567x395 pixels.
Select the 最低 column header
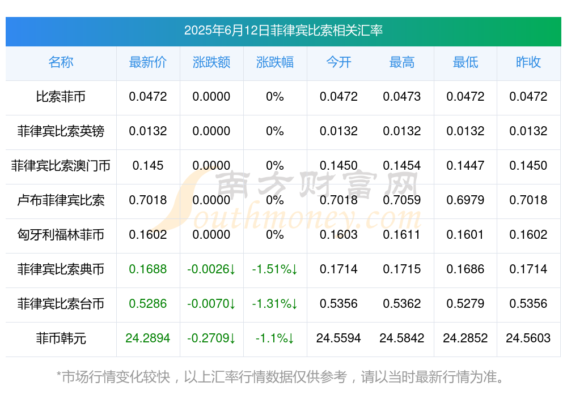466,62
